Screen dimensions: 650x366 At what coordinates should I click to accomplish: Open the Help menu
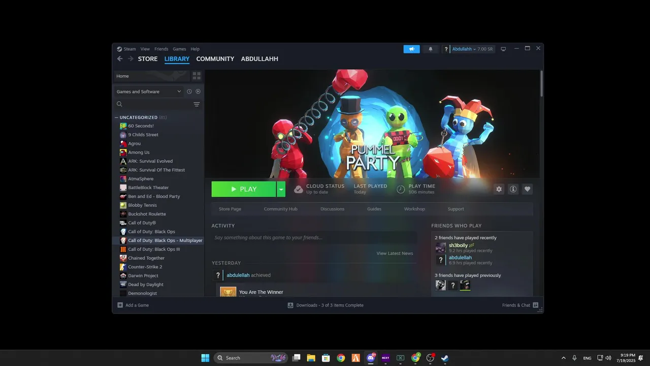click(x=195, y=49)
